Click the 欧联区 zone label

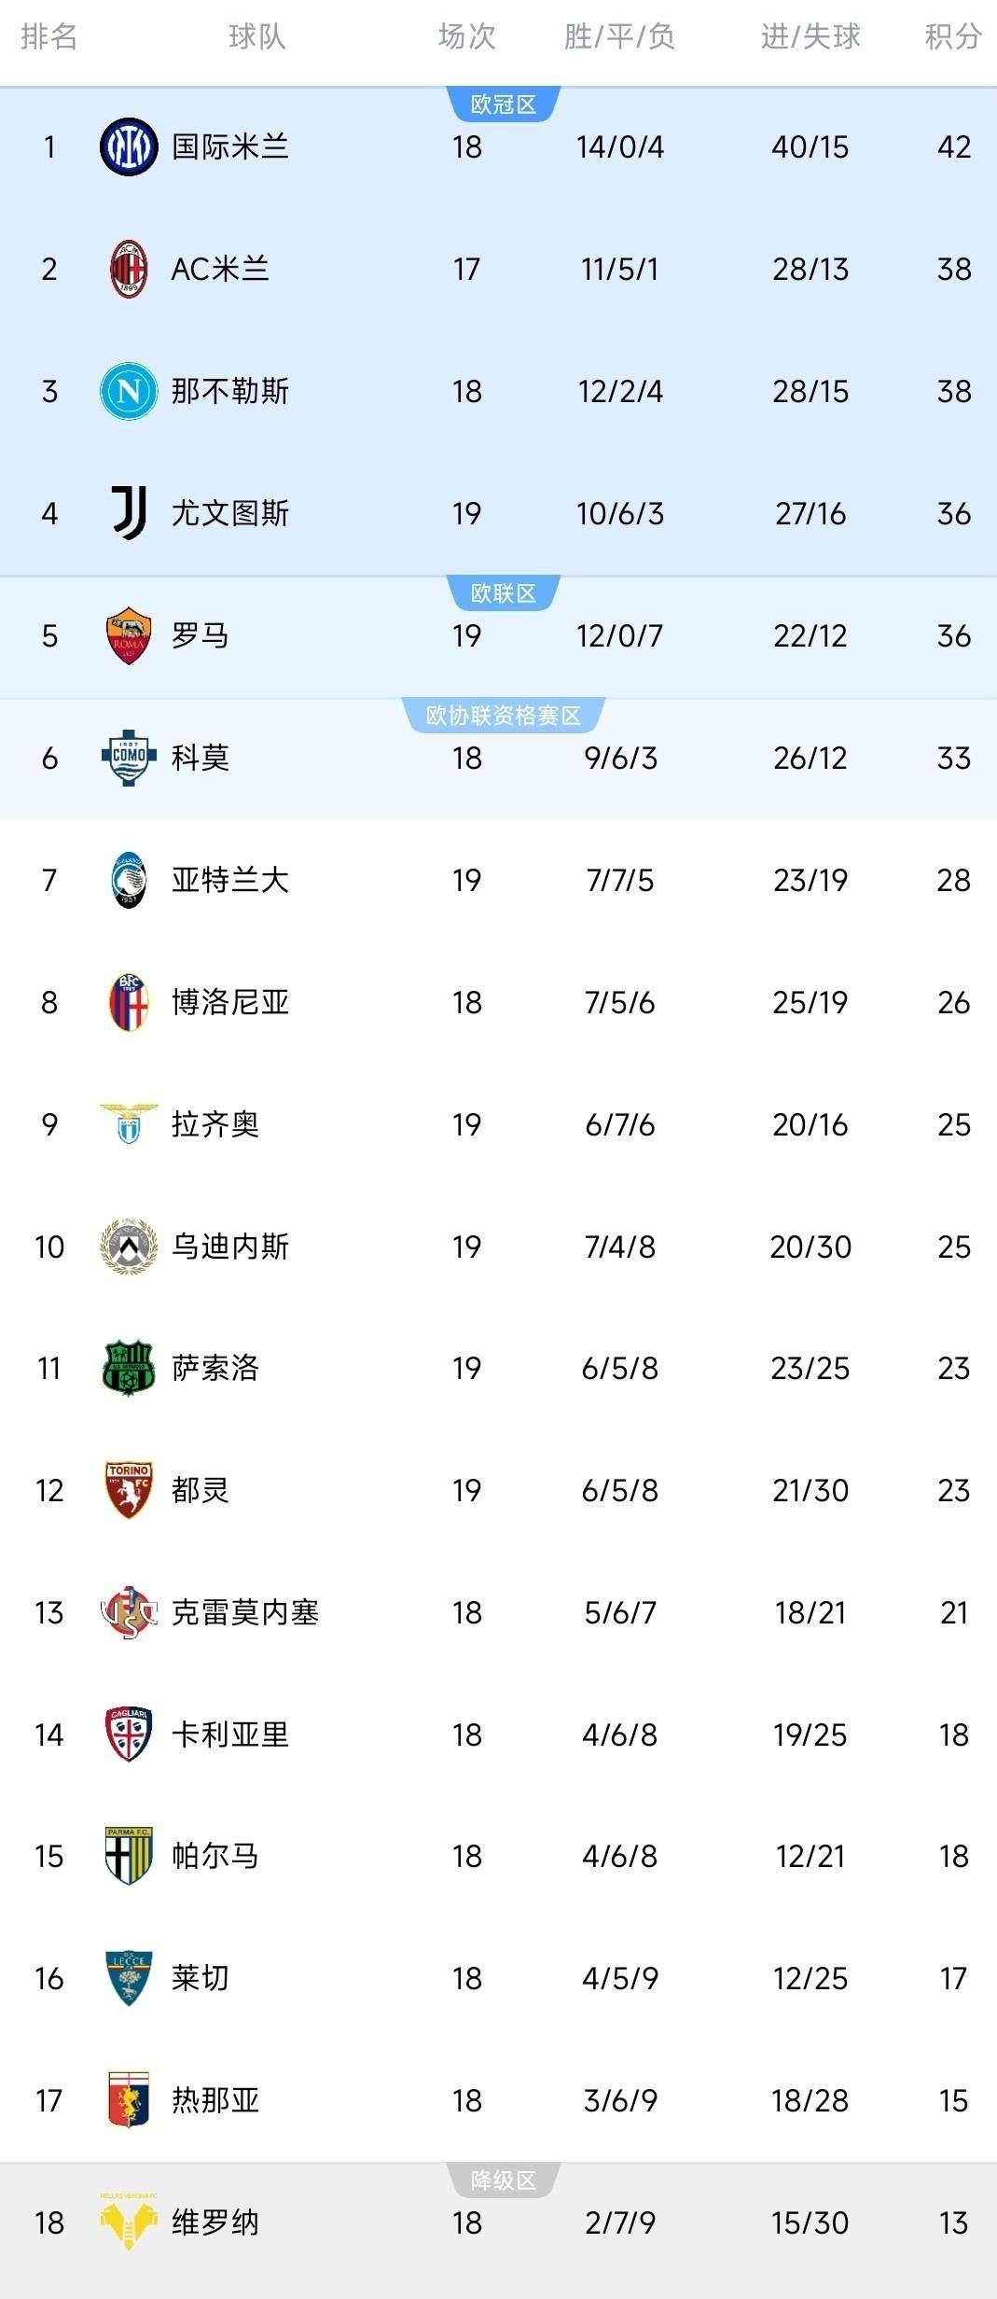click(504, 593)
